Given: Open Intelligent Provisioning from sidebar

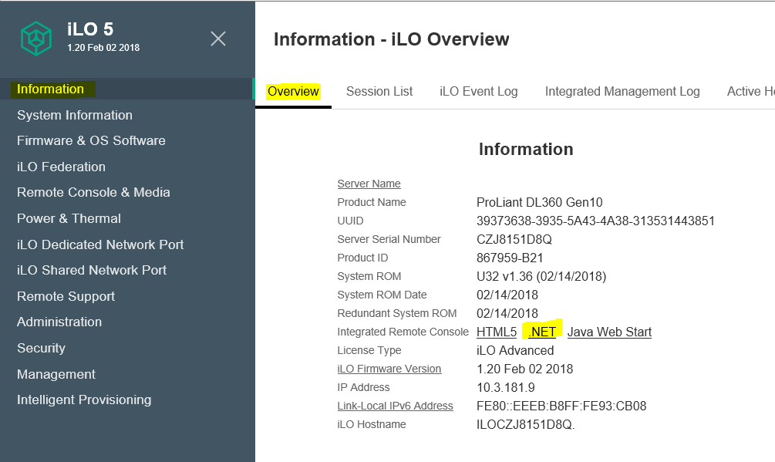Looking at the screenshot, I should tap(84, 400).
